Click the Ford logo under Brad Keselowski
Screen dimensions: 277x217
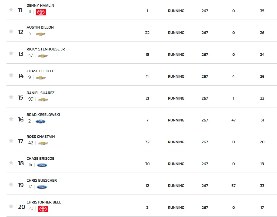click(x=41, y=121)
